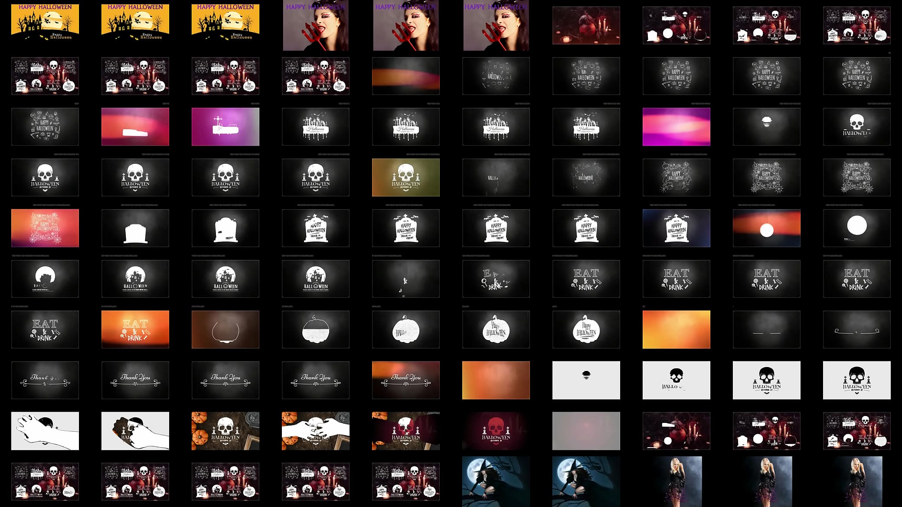
Task: Select red skull on dark crimson thumbnail
Action: 496,431
